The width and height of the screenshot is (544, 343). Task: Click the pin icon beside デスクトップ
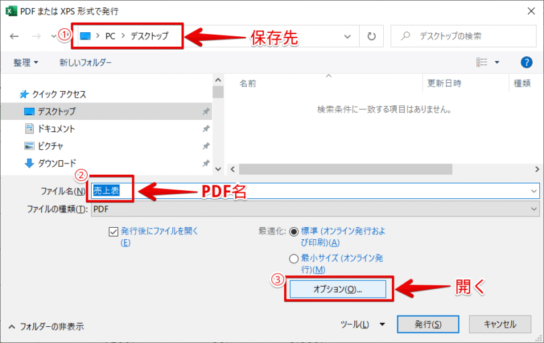pyautogui.click(x=206, y=111)
